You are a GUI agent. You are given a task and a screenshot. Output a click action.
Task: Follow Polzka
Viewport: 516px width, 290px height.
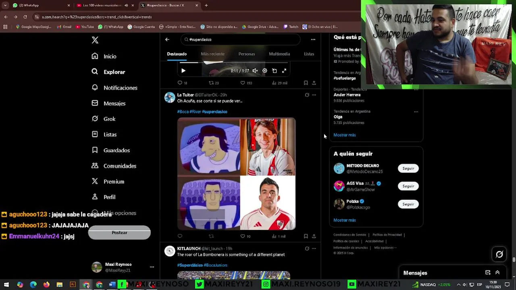point(408,204)
